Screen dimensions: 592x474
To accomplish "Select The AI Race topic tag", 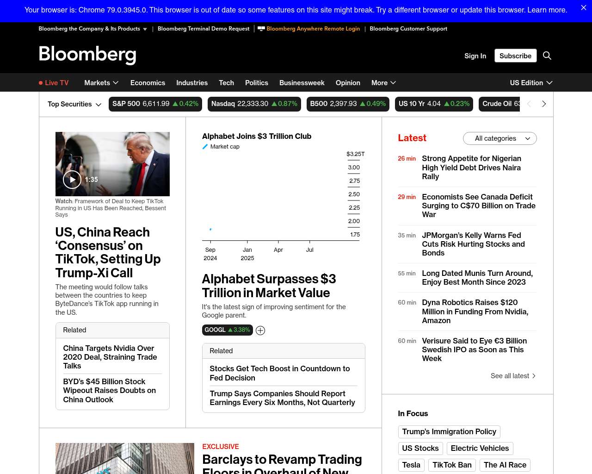I will [x=505, y=465].
